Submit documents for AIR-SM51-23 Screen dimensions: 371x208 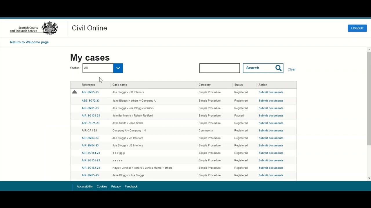tap(271, 108)
